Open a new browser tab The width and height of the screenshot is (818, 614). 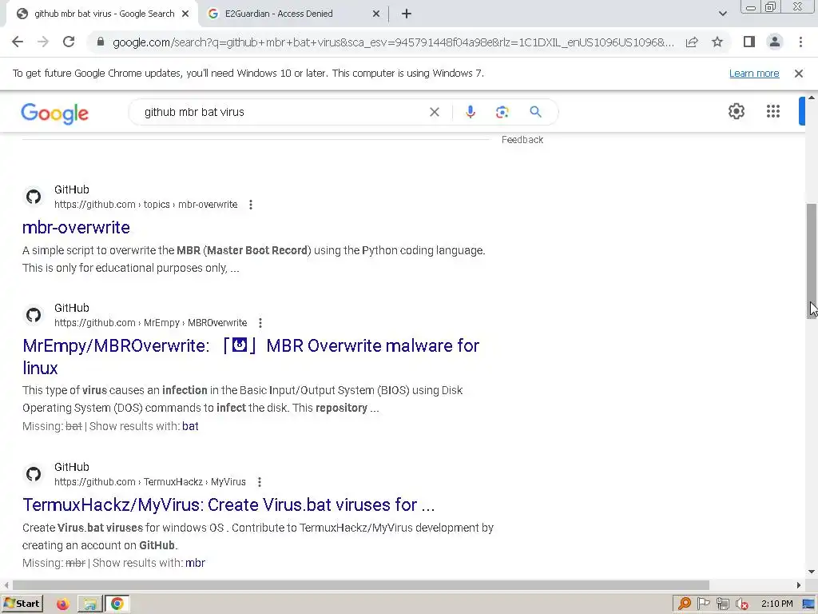pos(407,14)
